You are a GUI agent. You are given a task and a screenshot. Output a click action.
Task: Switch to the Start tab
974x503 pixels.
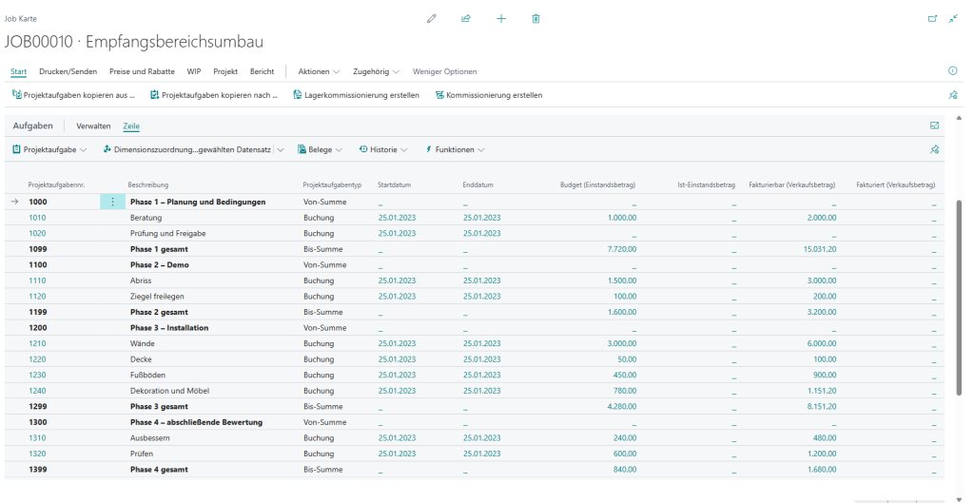tap(19, 71)
